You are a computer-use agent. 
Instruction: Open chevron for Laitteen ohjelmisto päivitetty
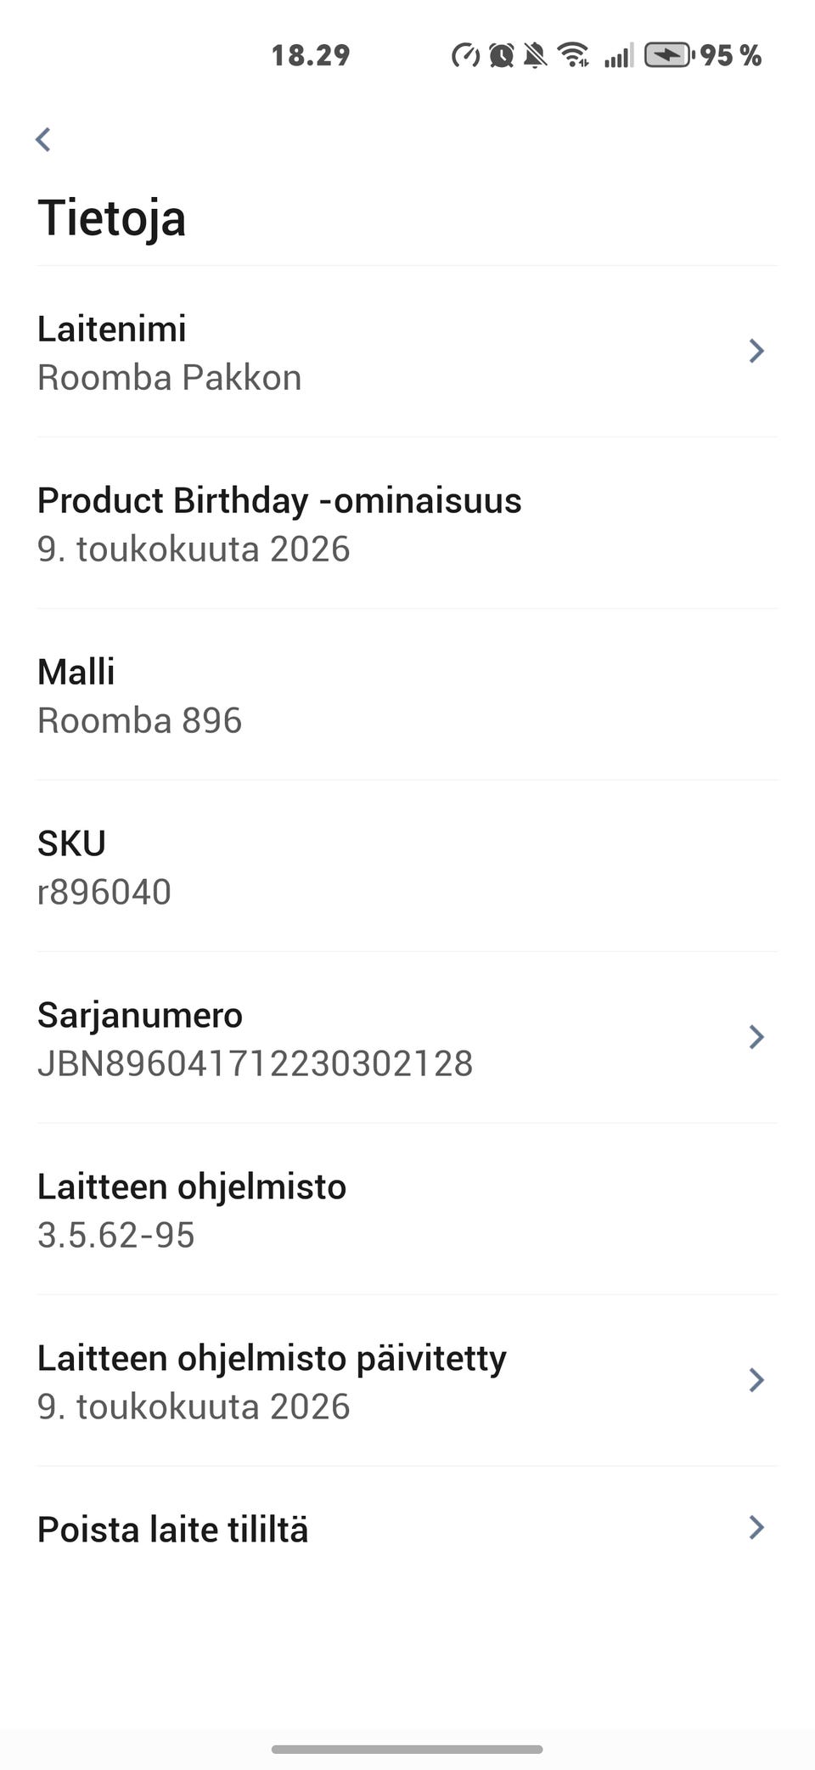[x=756, y=1380]
